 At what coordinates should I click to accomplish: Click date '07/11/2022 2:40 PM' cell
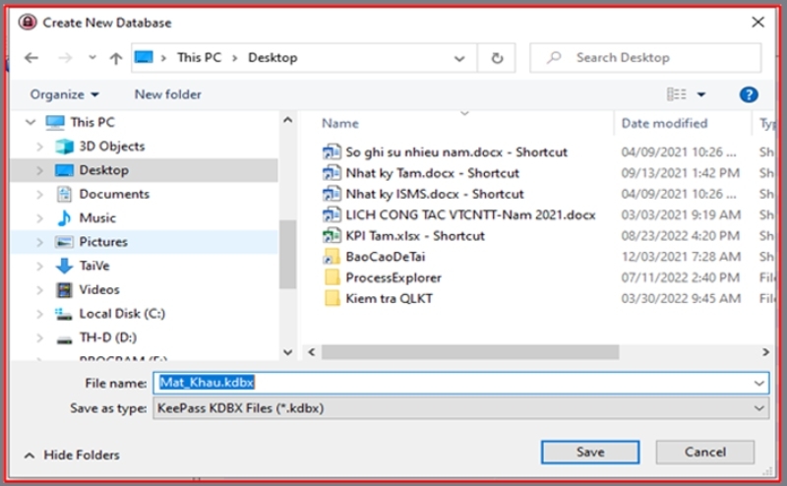click(x=680, y=277)
